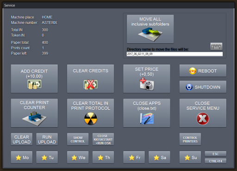This screenshot has width=237, height=171.
Task: Click the HOME machine place value
Action: tap(47, 17)
